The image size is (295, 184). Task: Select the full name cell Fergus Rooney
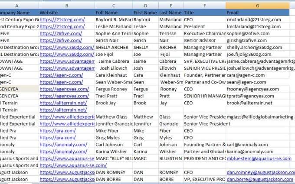114,89
